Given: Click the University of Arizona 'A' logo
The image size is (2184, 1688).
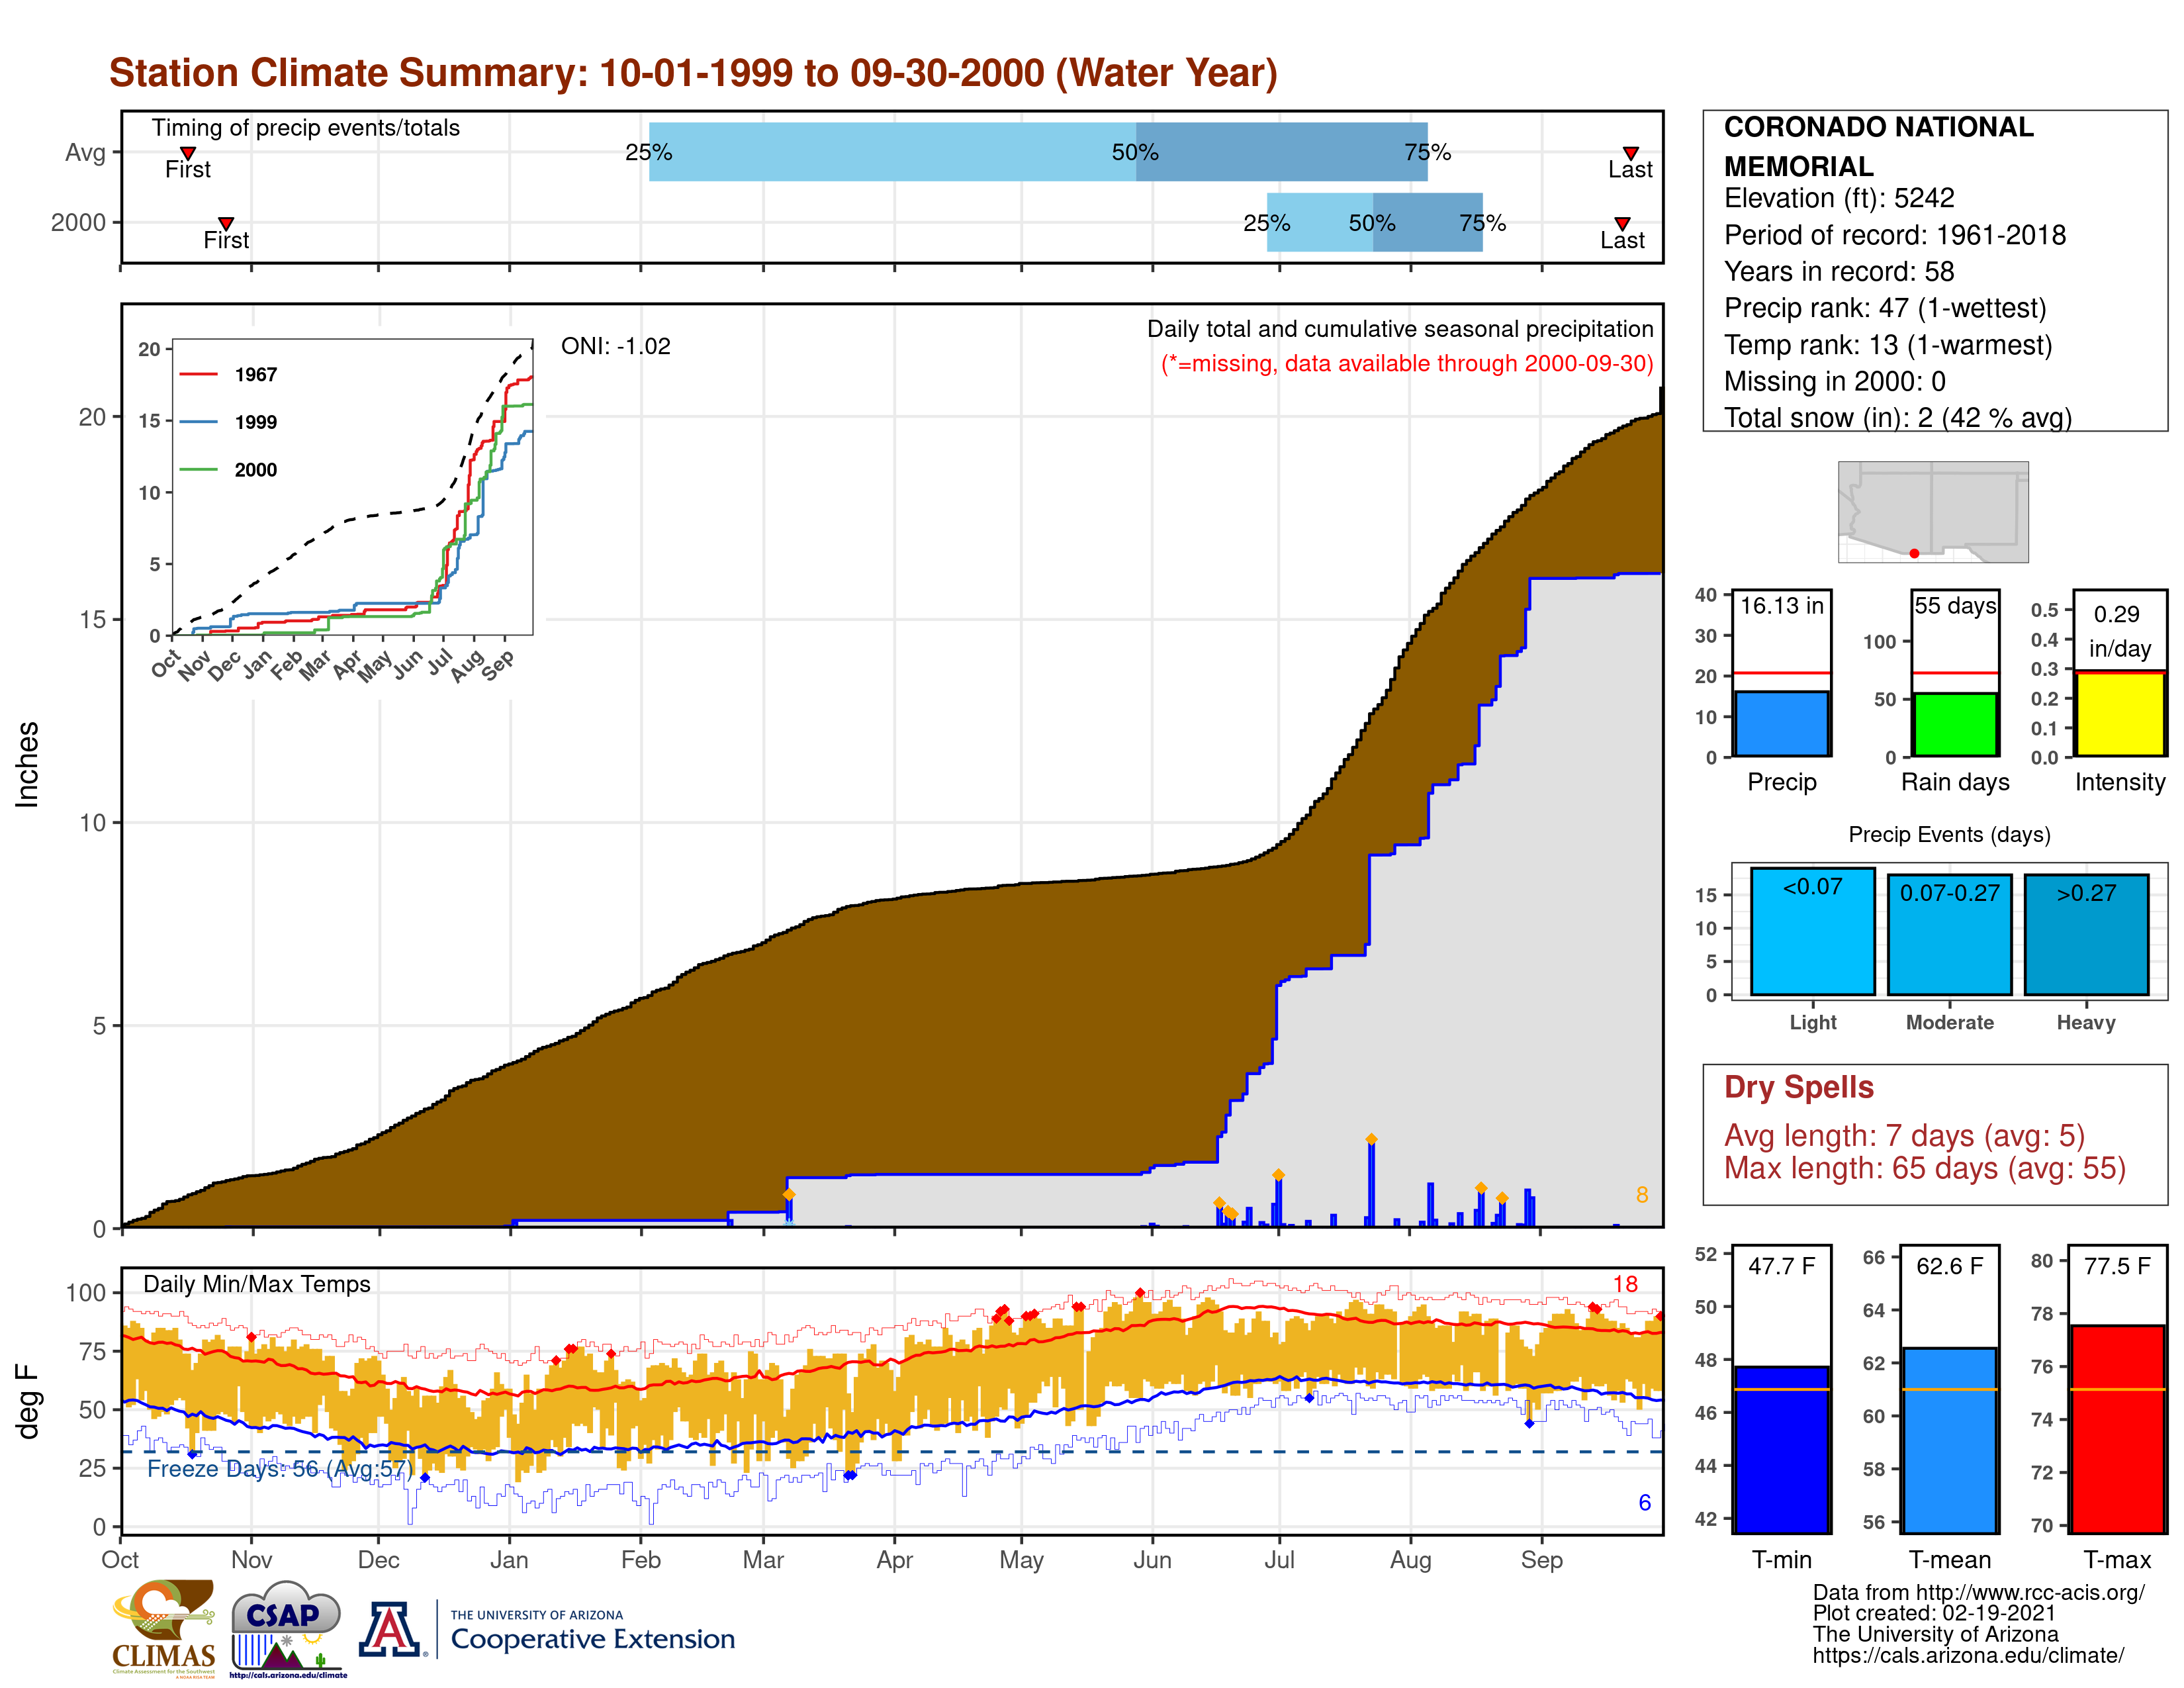Looking at the screenshot, I should pyautogui.click(x=391, y=1628).
